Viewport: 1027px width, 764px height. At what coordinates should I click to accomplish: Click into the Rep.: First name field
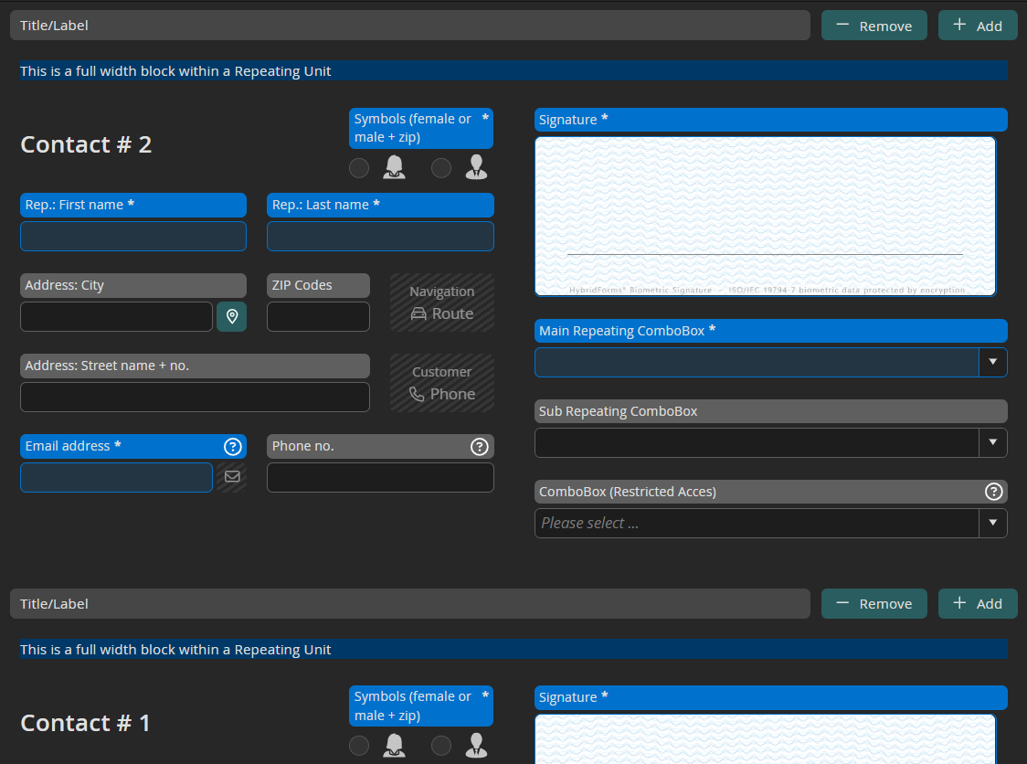point(133,236)
